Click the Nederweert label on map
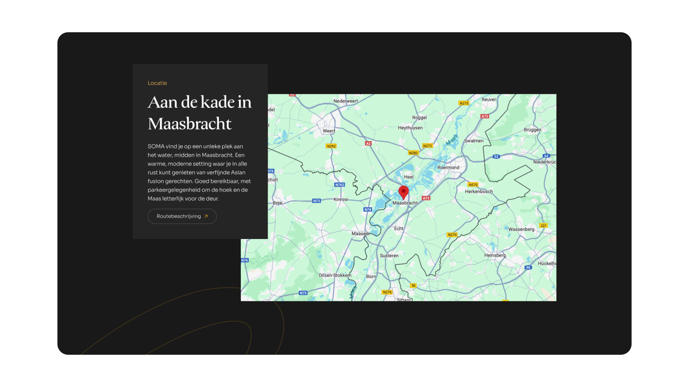The width and height of the screenshot is (689, 387). (346, 101)
